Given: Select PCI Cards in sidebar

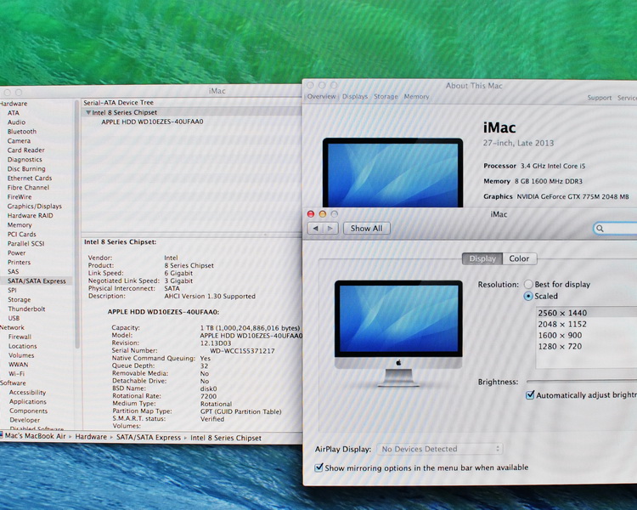Looking at the screenshot, I should pos(22,235).
